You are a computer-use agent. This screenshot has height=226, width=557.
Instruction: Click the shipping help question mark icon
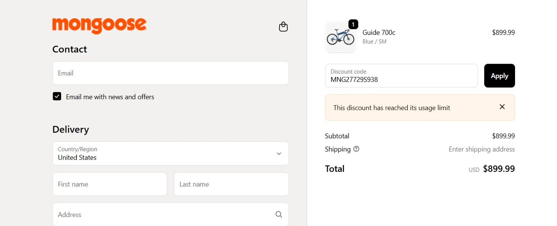[x=356, y=149]
